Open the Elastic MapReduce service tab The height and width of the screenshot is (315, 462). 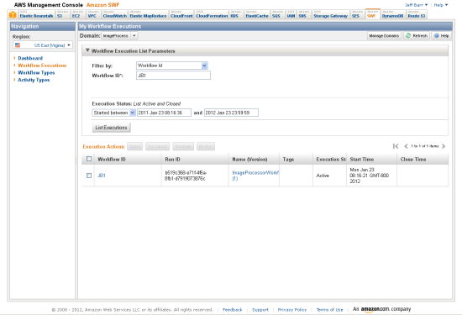[148, 14]
